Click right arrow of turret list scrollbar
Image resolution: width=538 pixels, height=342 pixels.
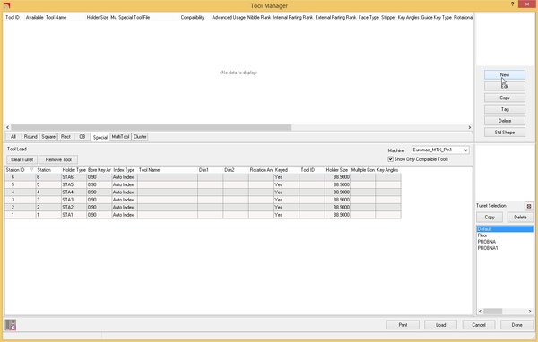530,312
